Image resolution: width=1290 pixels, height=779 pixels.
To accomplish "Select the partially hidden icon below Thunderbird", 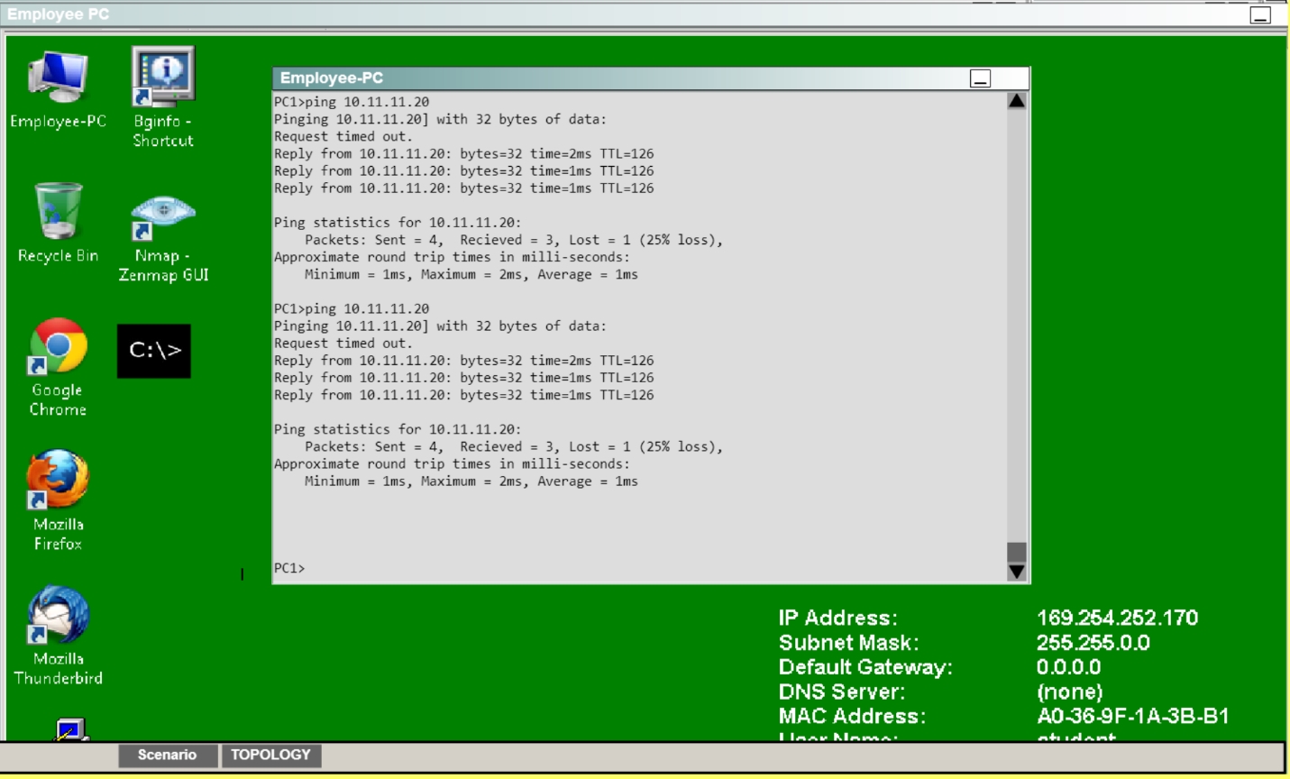I will pos(69,729).
